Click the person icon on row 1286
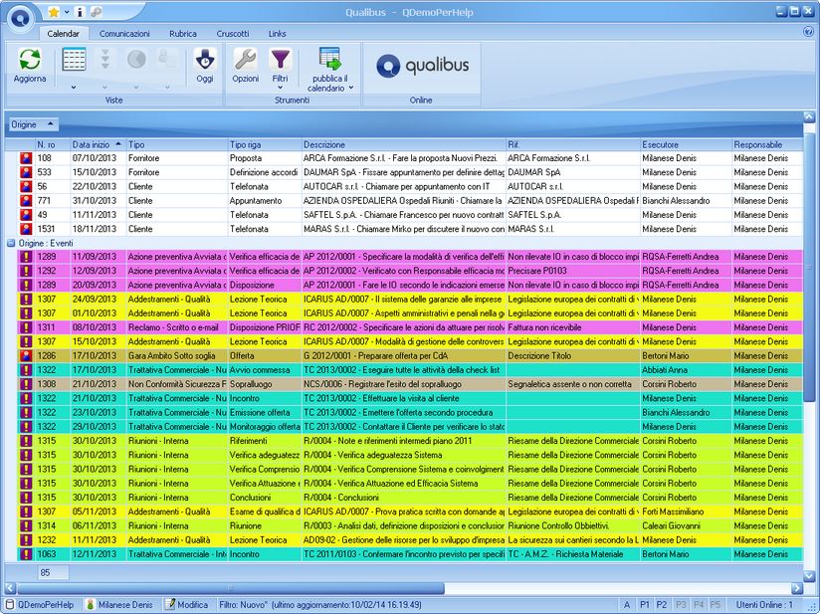 point(26,355)
